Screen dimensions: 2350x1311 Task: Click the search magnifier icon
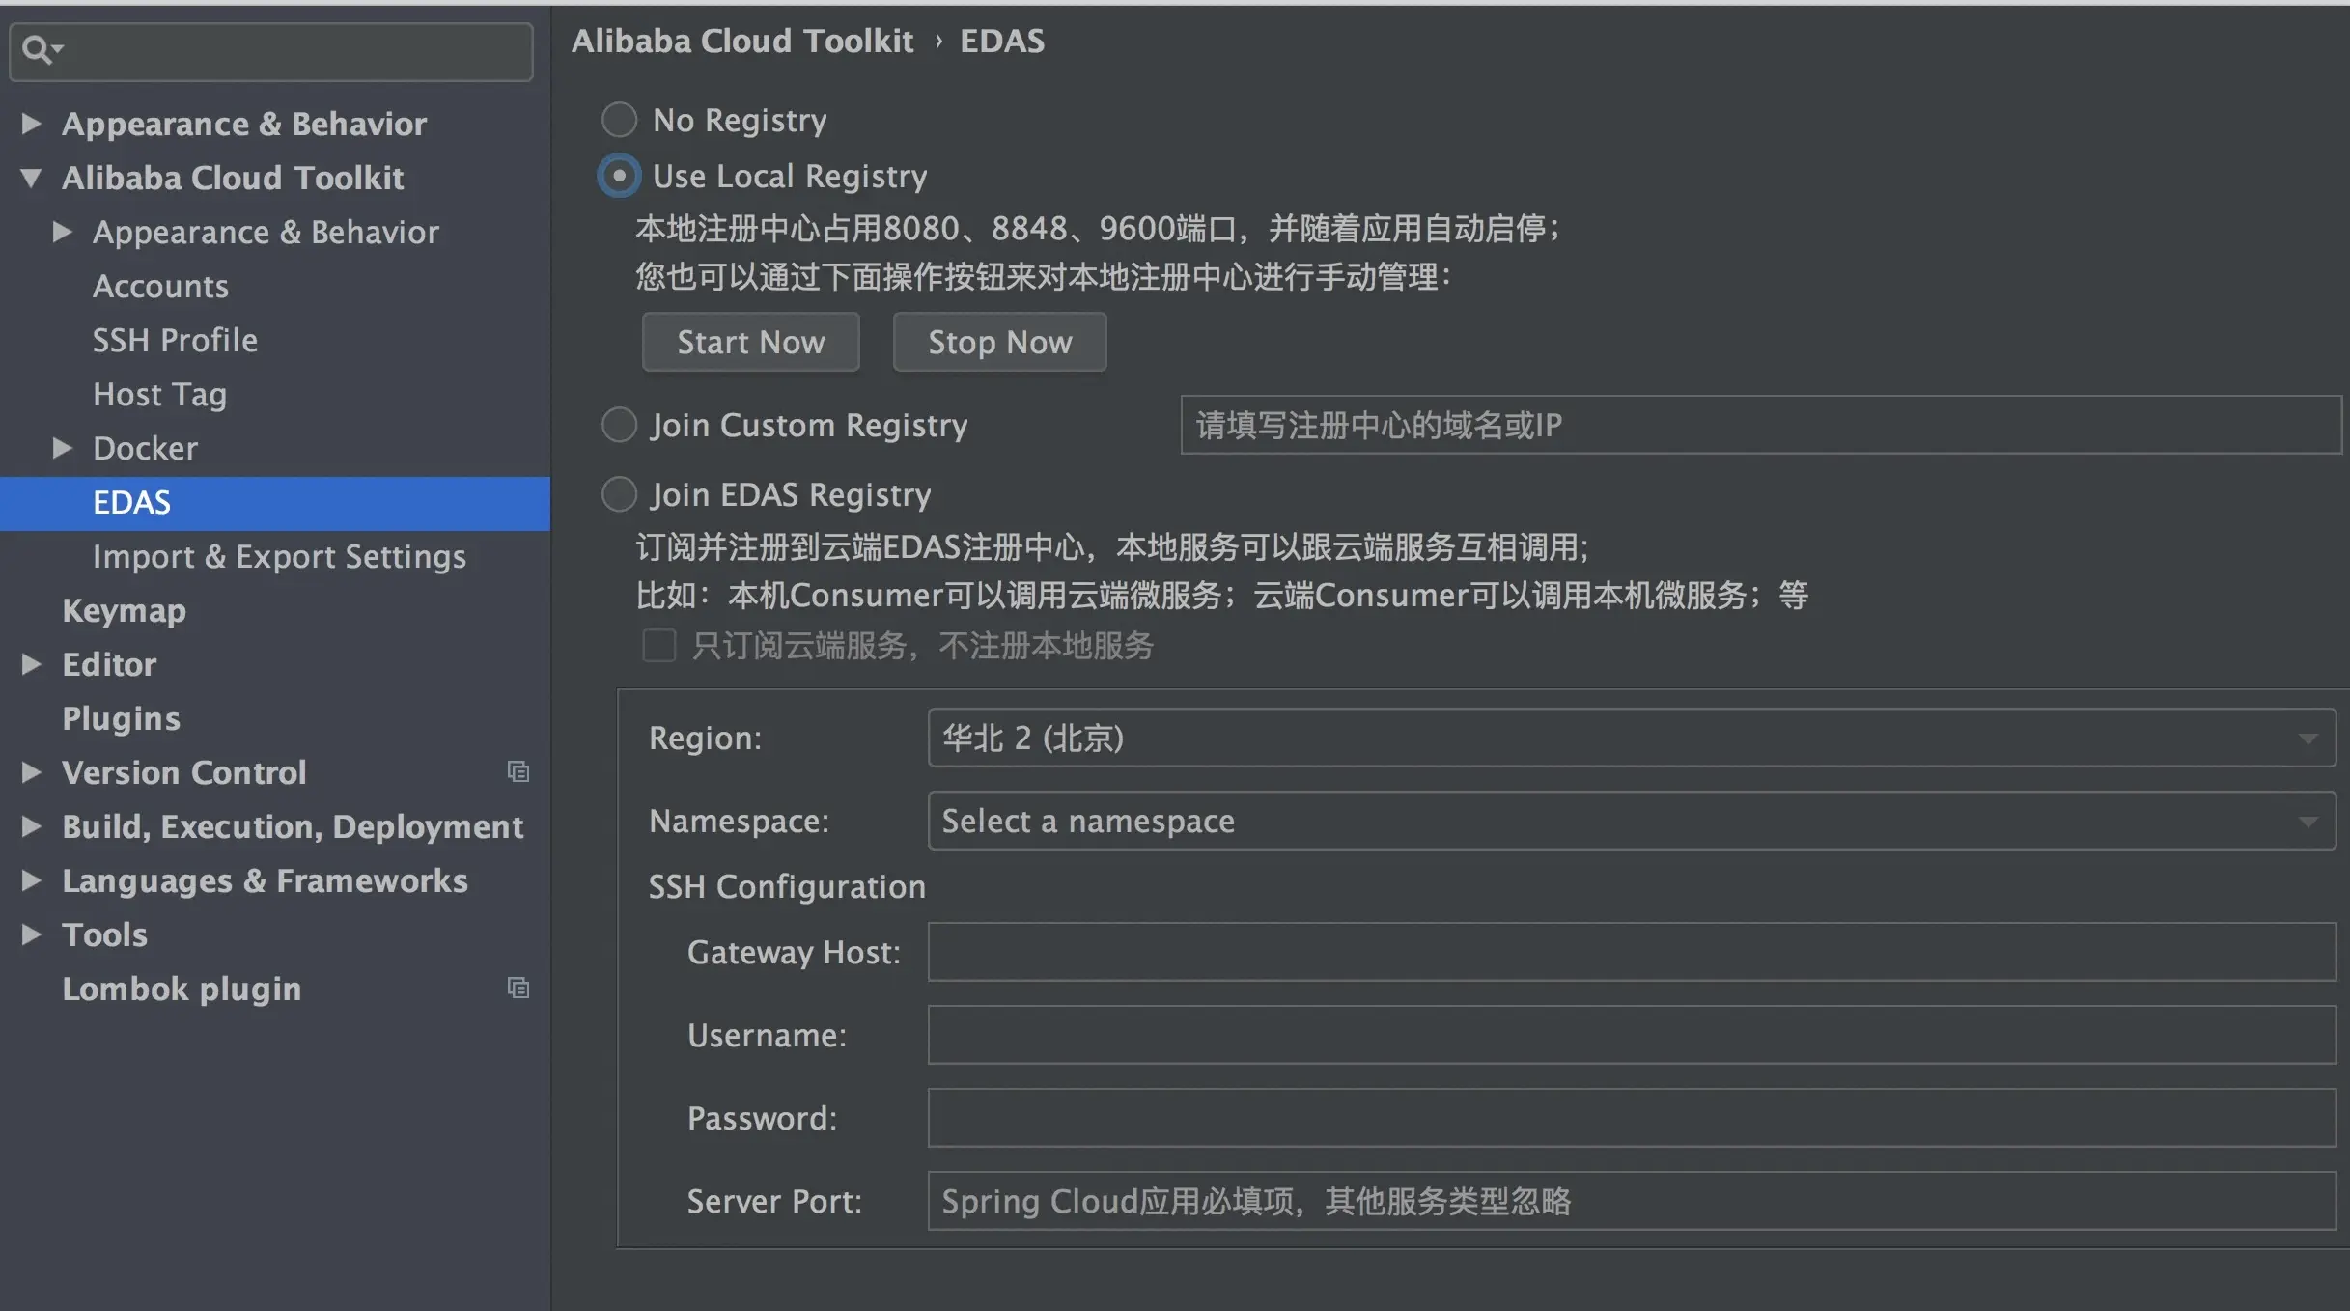(x=38, y=49)
